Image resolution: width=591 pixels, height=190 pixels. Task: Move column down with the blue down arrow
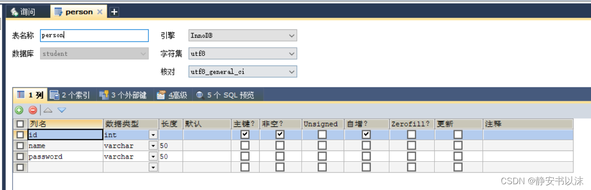(62, 110)
